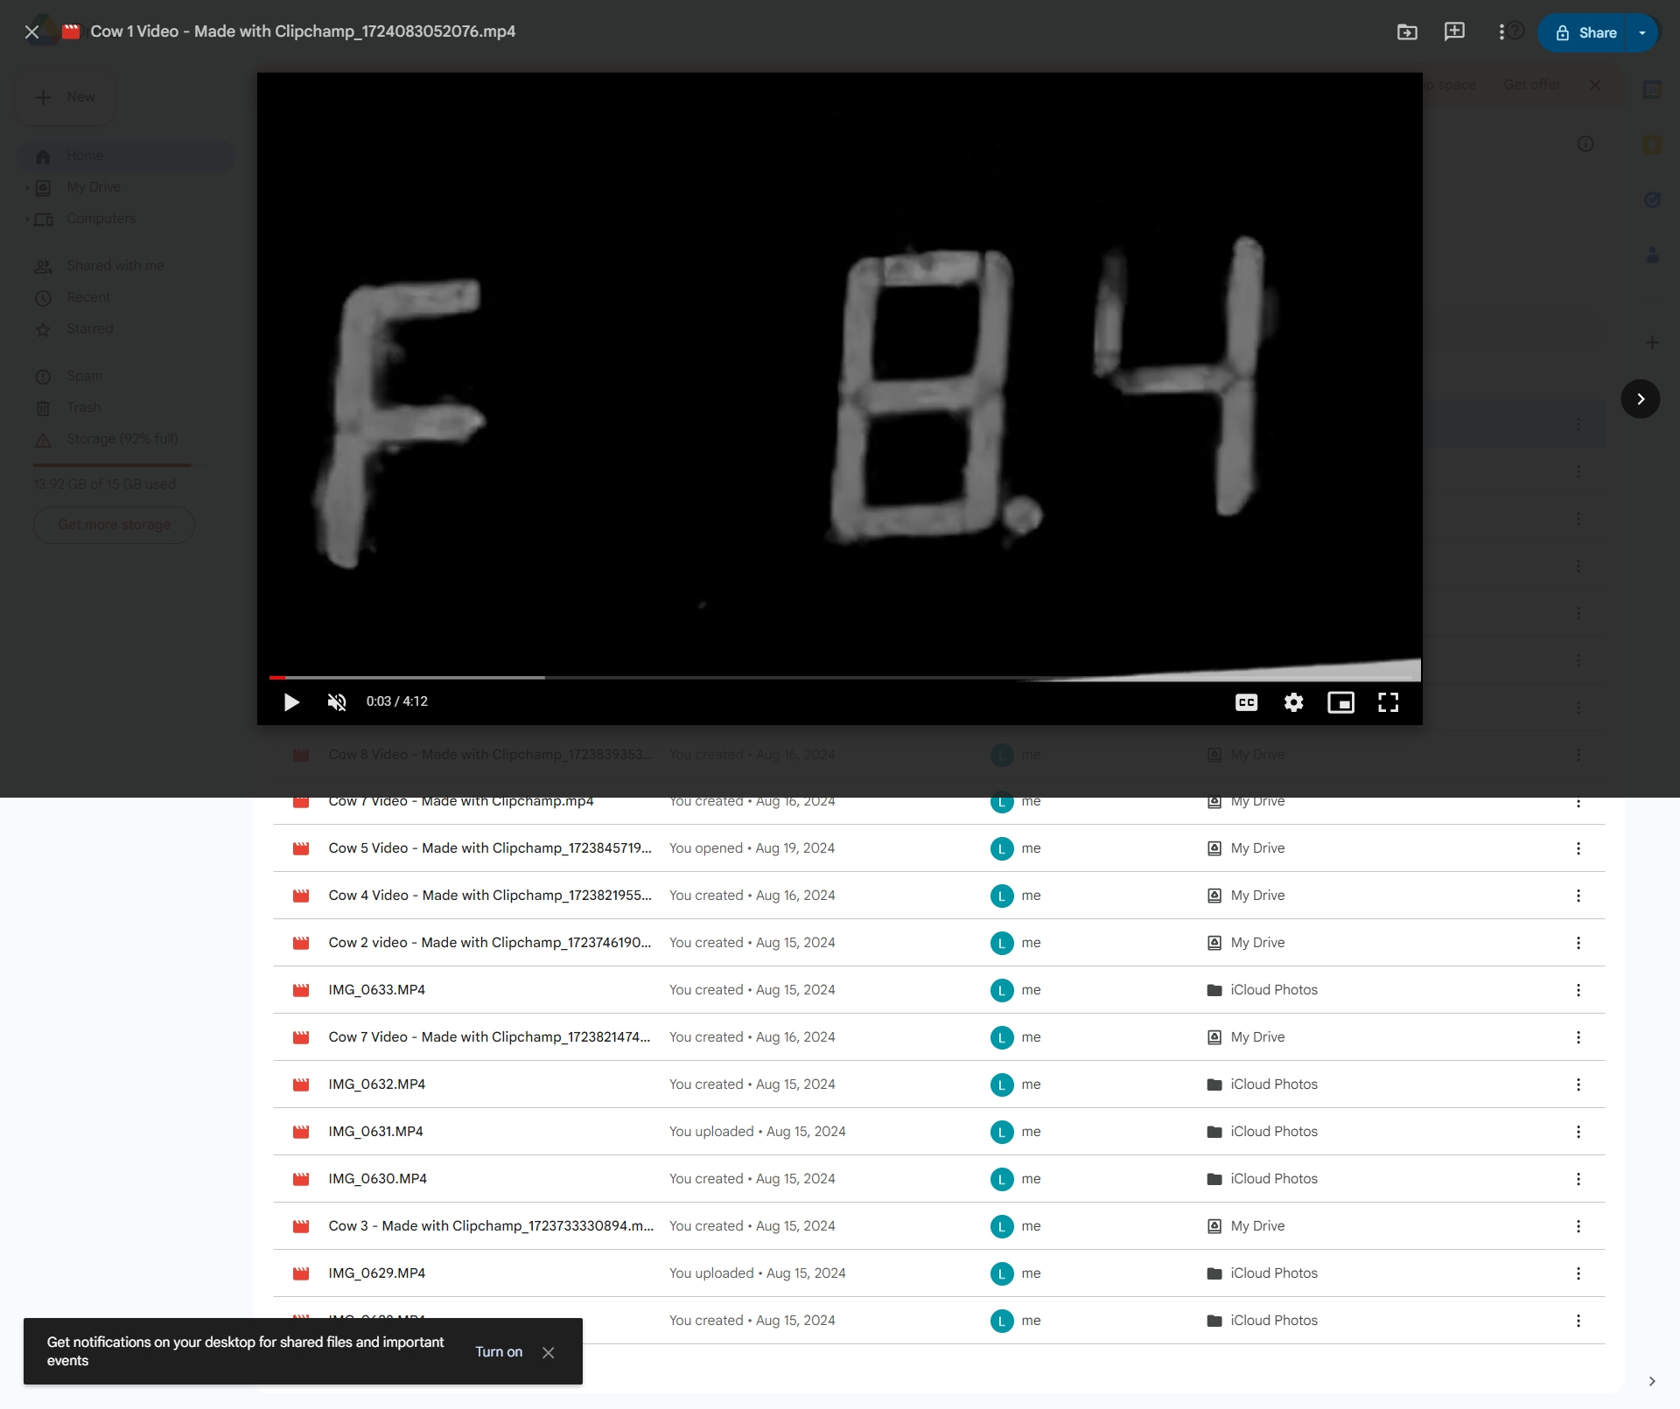
Task: Click video file icon of IMG_0633.MP4
Action: pyautogui.click(x=301, y=990)
